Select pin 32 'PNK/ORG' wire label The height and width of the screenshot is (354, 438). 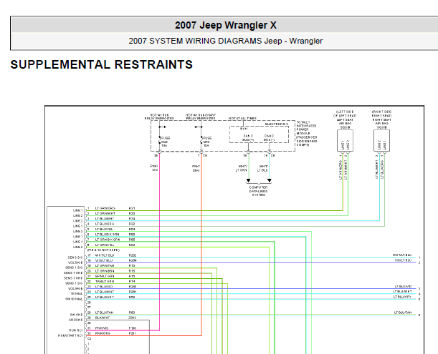(103, 333)
